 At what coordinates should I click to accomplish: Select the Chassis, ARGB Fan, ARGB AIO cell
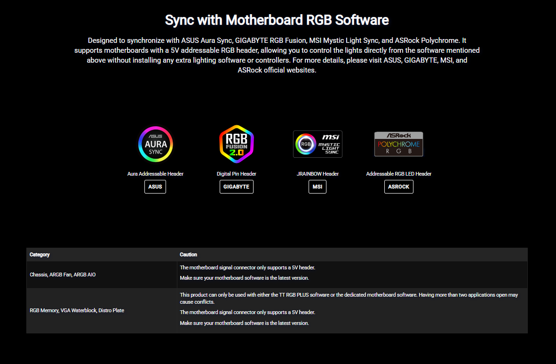[x=63, y=275]
